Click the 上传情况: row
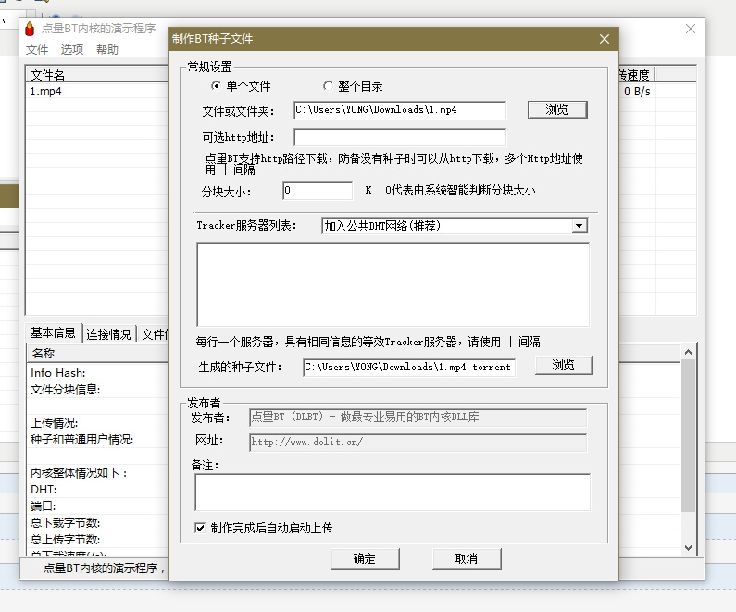The image size is (736, 612). pyautogui.click(x=97, y=423)
